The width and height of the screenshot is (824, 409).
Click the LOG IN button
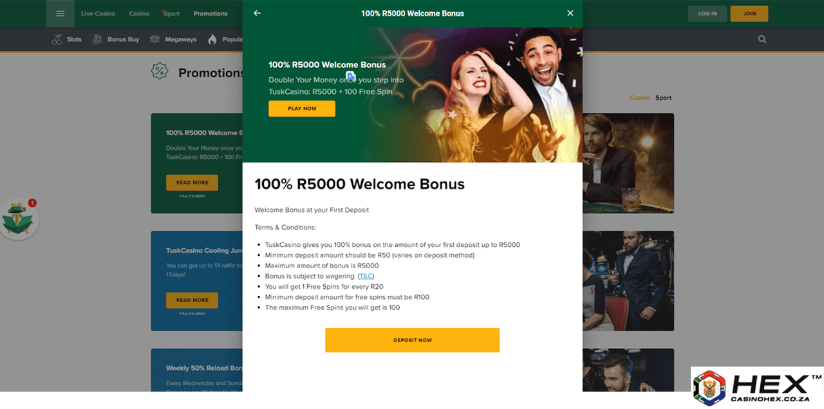click(x=707, y=14)
